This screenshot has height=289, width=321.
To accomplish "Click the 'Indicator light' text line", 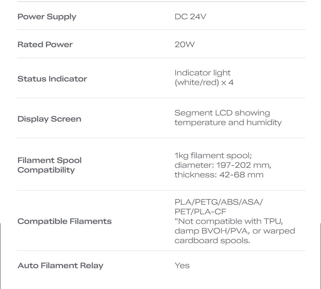I will pyautogui.click(x=203, y=73).
